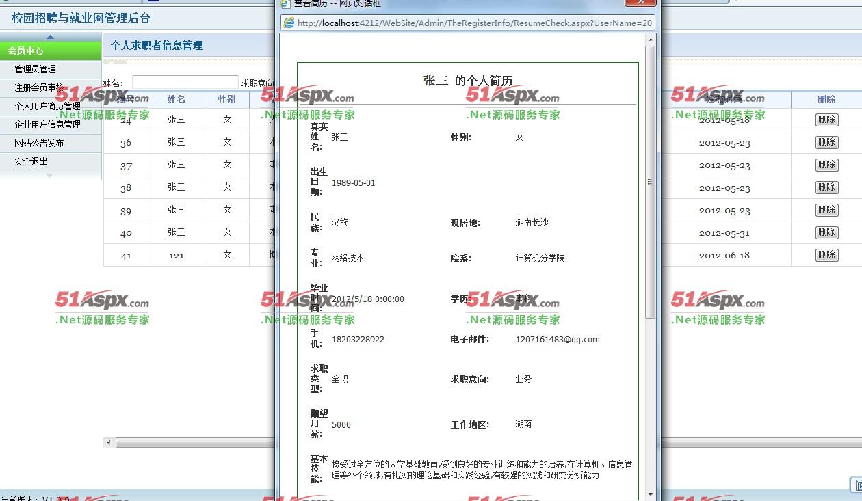
Task: Click the 张三 的个人简历 resume title
Action: tap(468, 81)
